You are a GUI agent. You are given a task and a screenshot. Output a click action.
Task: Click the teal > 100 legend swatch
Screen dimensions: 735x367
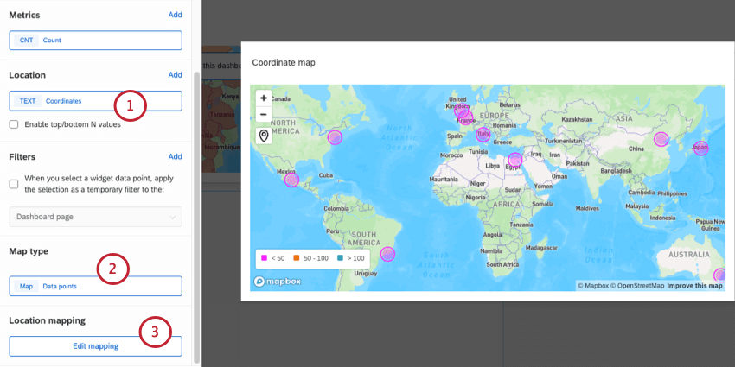[x=339, y=258]
